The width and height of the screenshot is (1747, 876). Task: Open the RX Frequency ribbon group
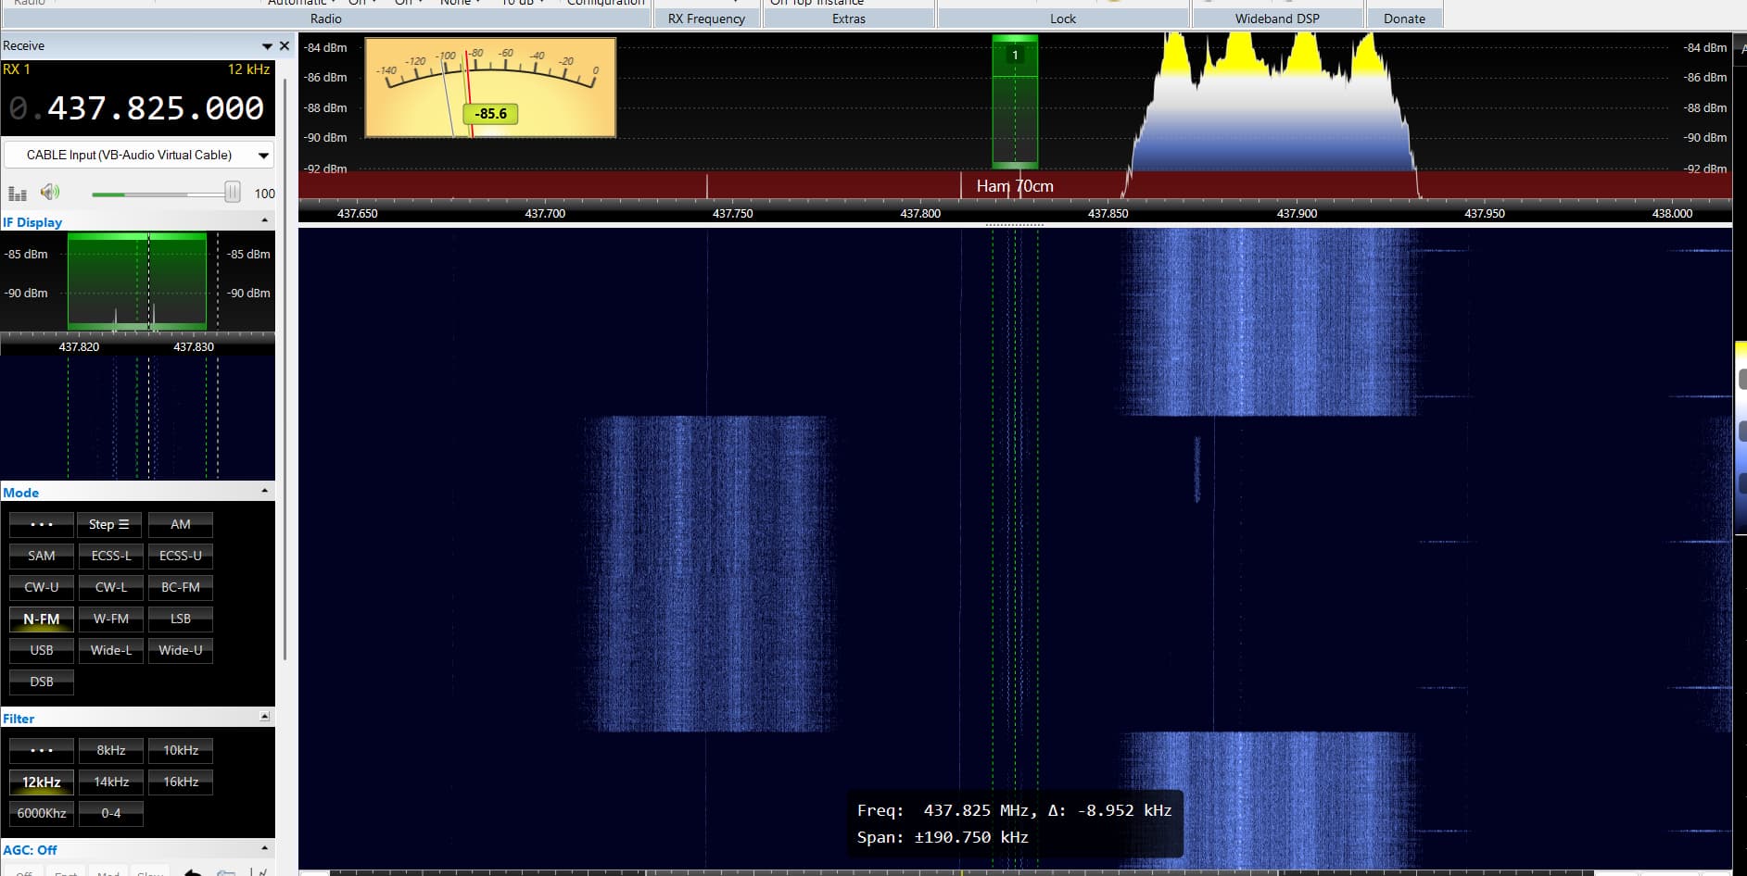[x=706, y=19]
